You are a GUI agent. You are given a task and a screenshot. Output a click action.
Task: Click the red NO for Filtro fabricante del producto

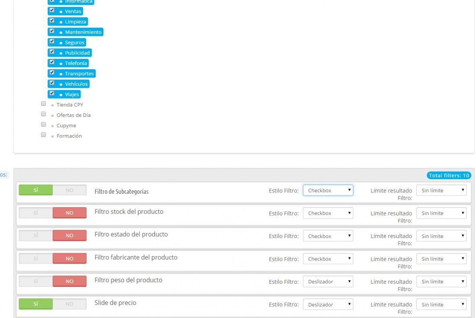coord(70,259)
